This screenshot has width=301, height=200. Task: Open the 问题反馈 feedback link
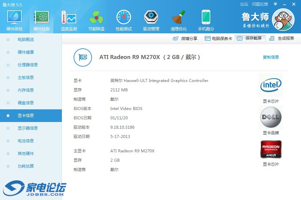point(260,4)
